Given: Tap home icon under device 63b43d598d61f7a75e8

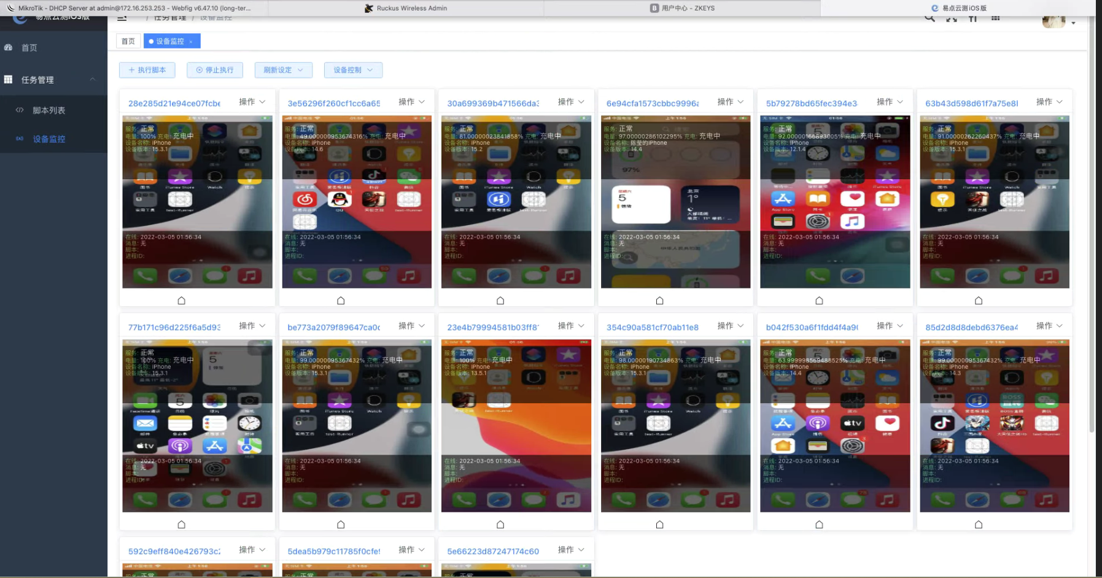Looking at the screenshot, I should click(x=979, y=301).
